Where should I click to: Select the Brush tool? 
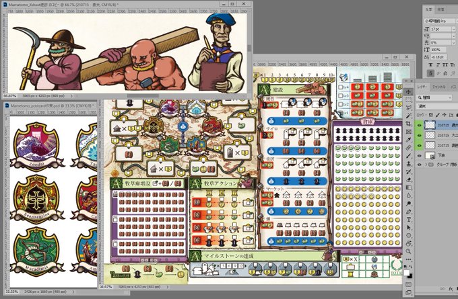tap(408, 156)
